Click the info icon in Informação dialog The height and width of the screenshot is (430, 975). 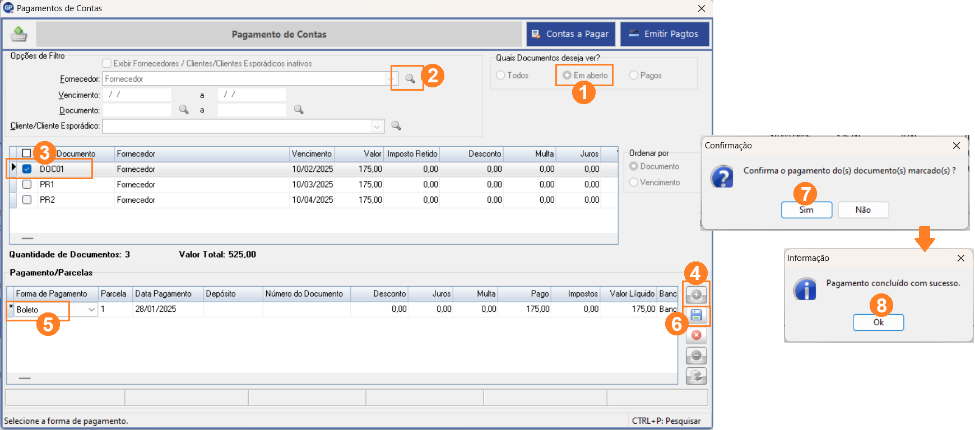[805, 289]
